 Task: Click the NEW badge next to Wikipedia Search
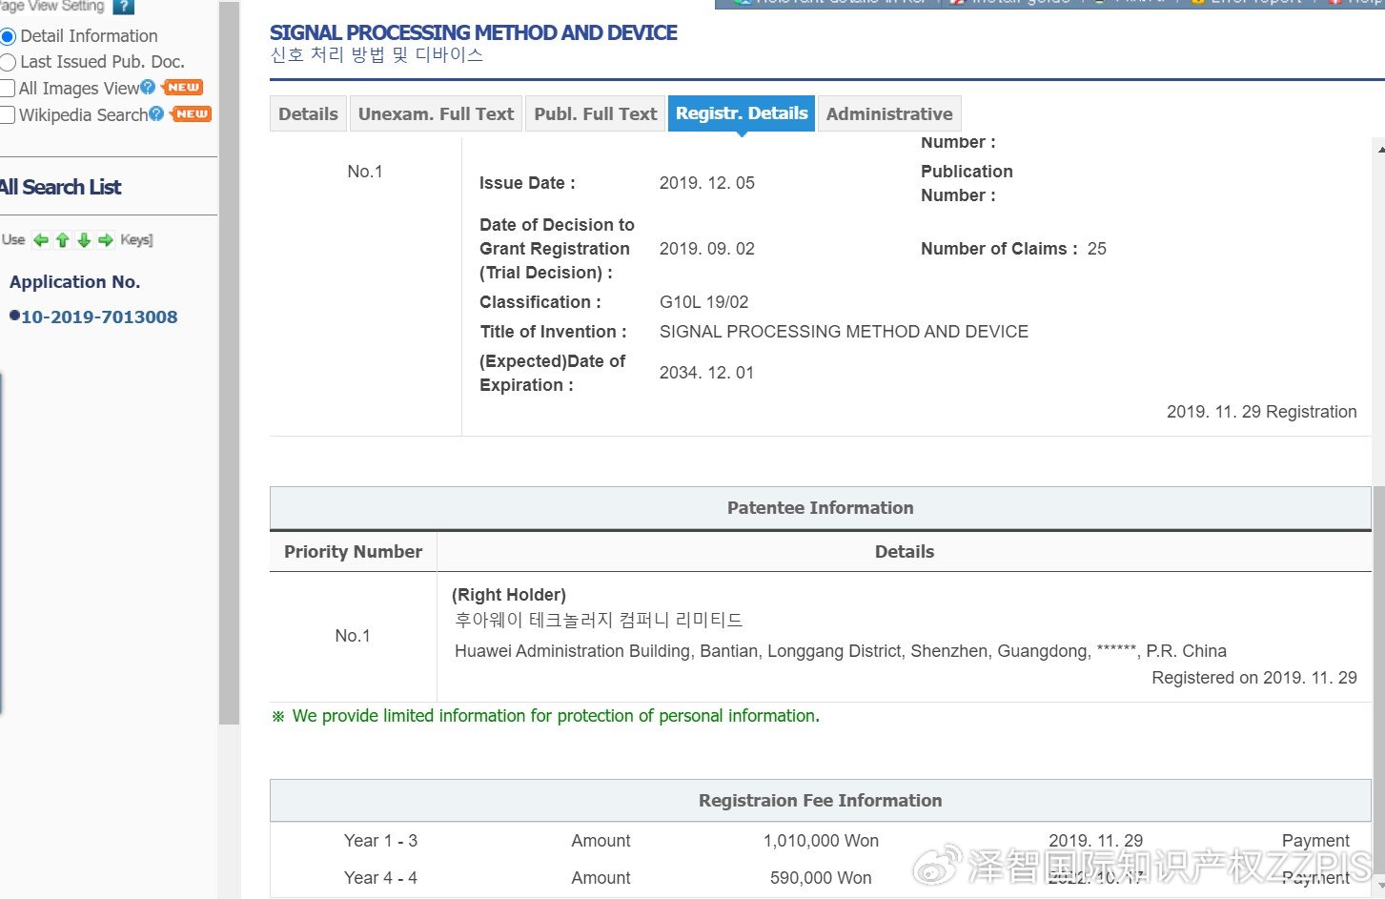pos(191,114)
